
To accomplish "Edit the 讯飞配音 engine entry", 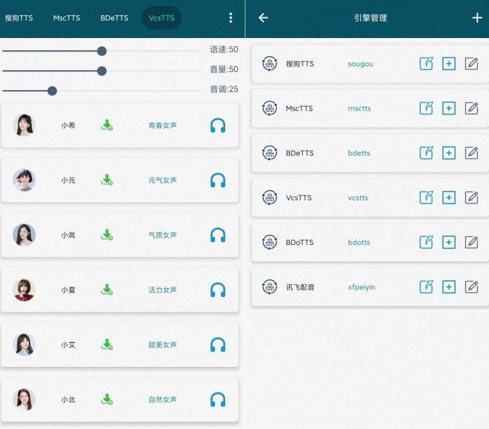I will (x=472, y=287).
